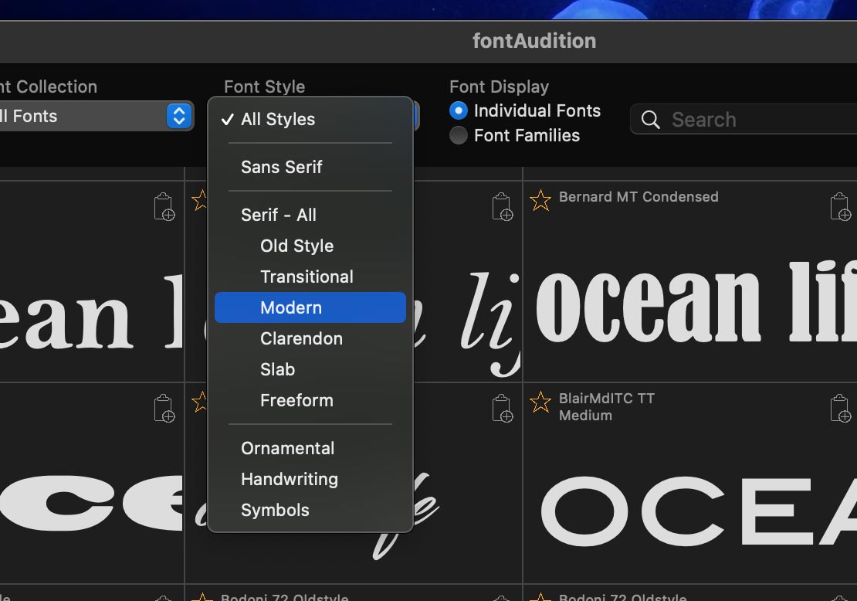The height and width of the screenshot is (601, 857).
Task: Pick Freeform from the style menu
Action: [x=310, y=400]
